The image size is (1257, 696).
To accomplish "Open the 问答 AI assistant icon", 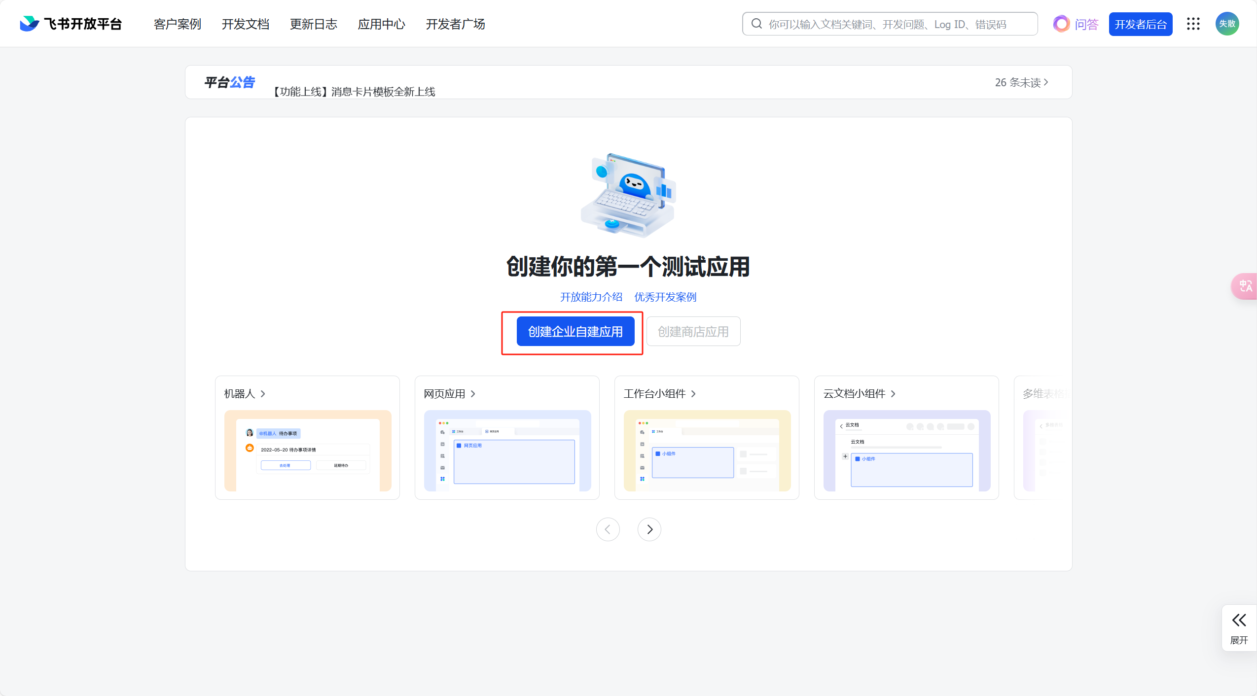I will [1061, 24].
